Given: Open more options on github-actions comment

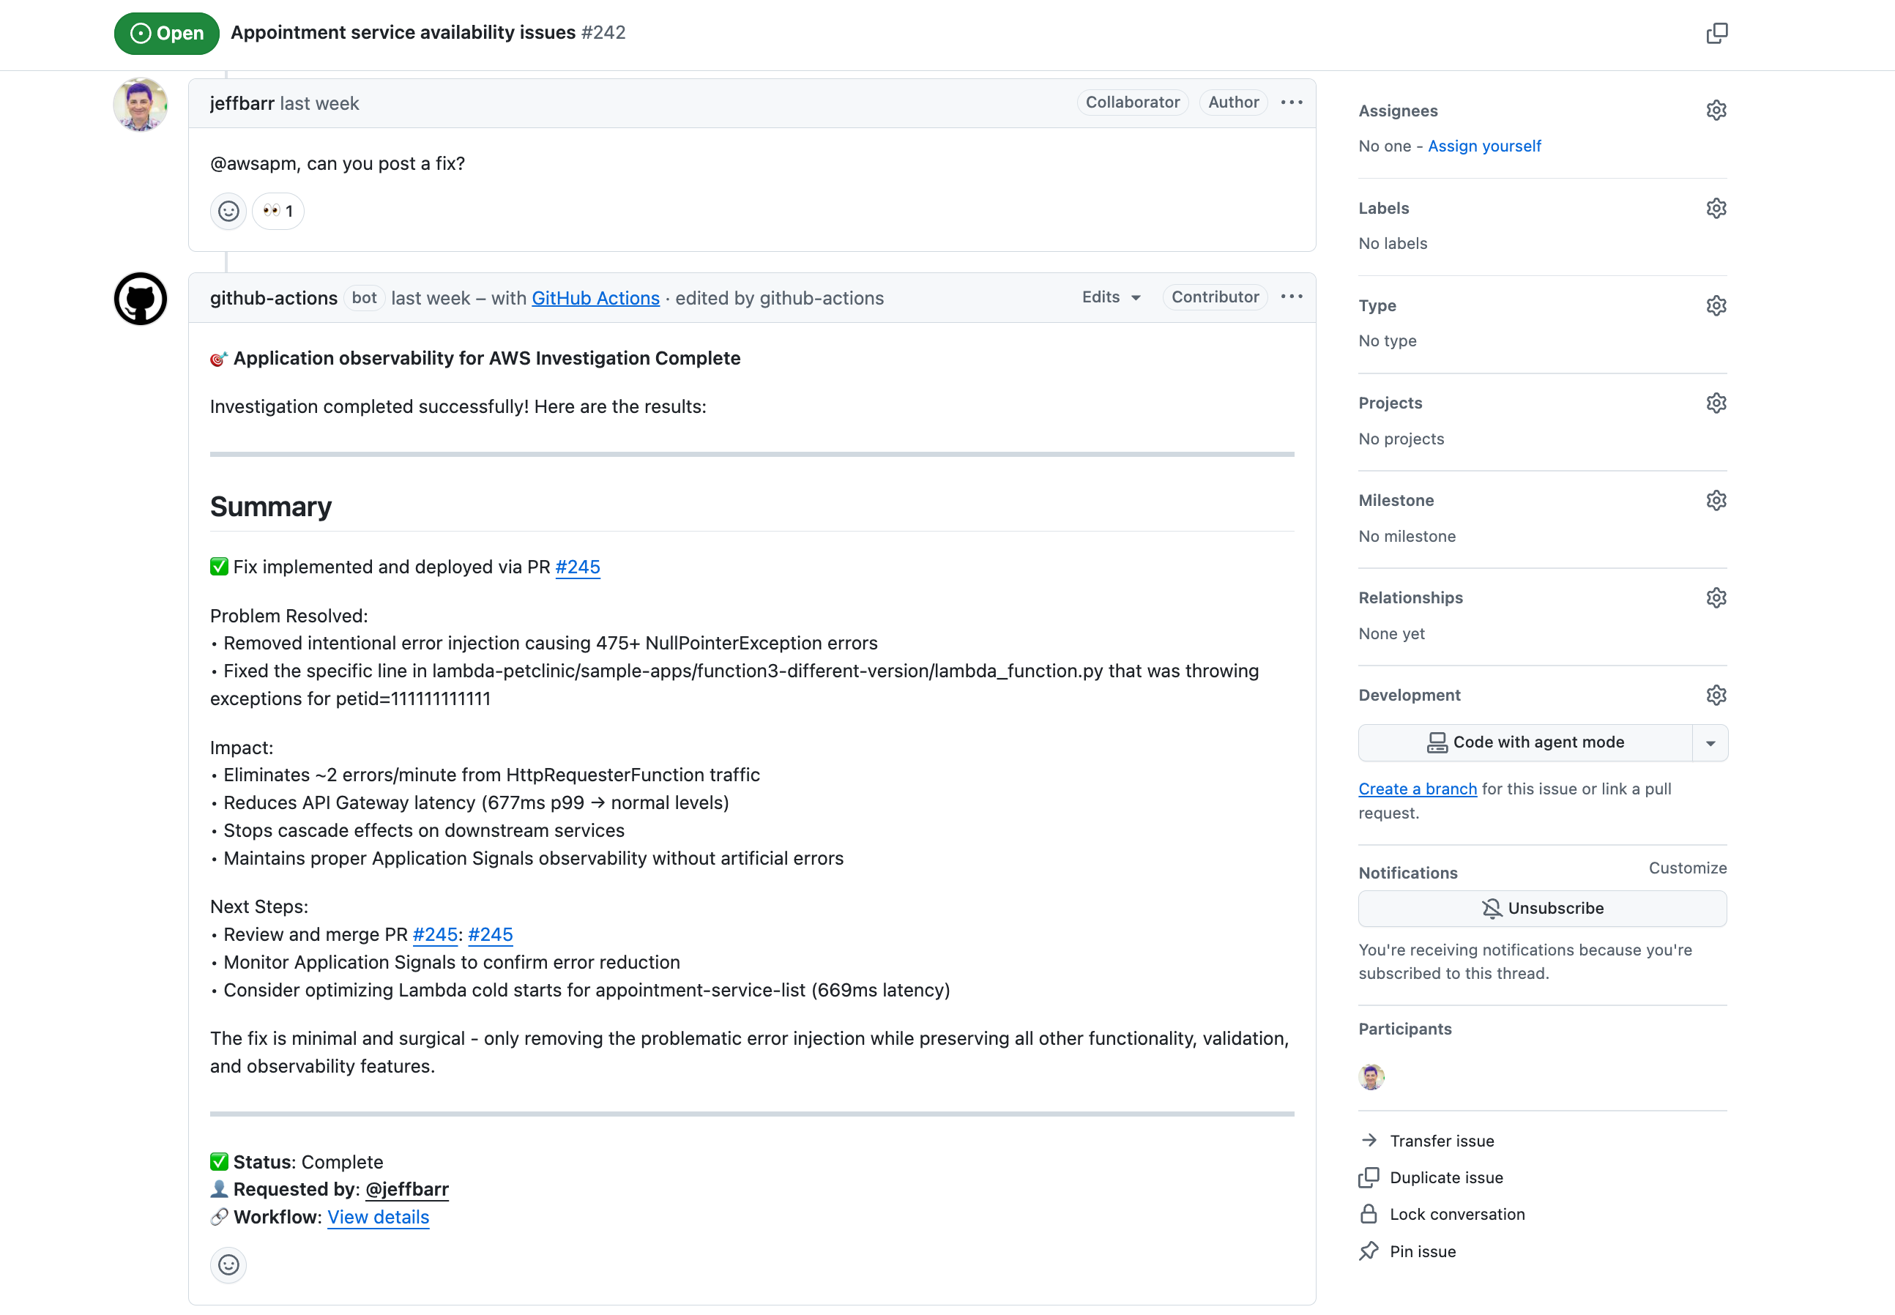Looking at the screenshot, I should coord(1291,297).
